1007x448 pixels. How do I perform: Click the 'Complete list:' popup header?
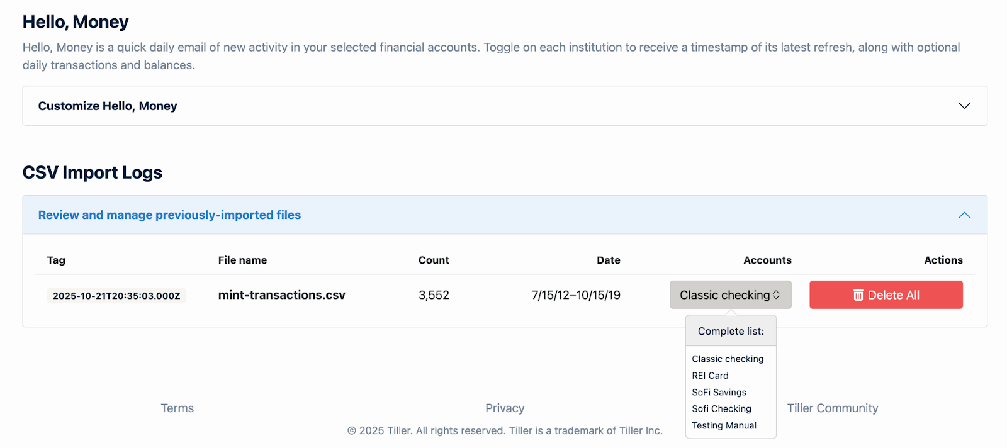(731, 332)
